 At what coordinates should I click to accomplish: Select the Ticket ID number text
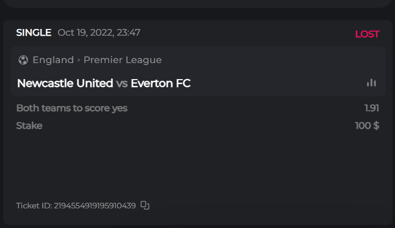coord(95,206)
